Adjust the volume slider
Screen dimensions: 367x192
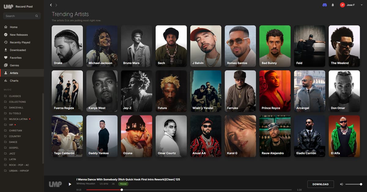click(354, 184)
